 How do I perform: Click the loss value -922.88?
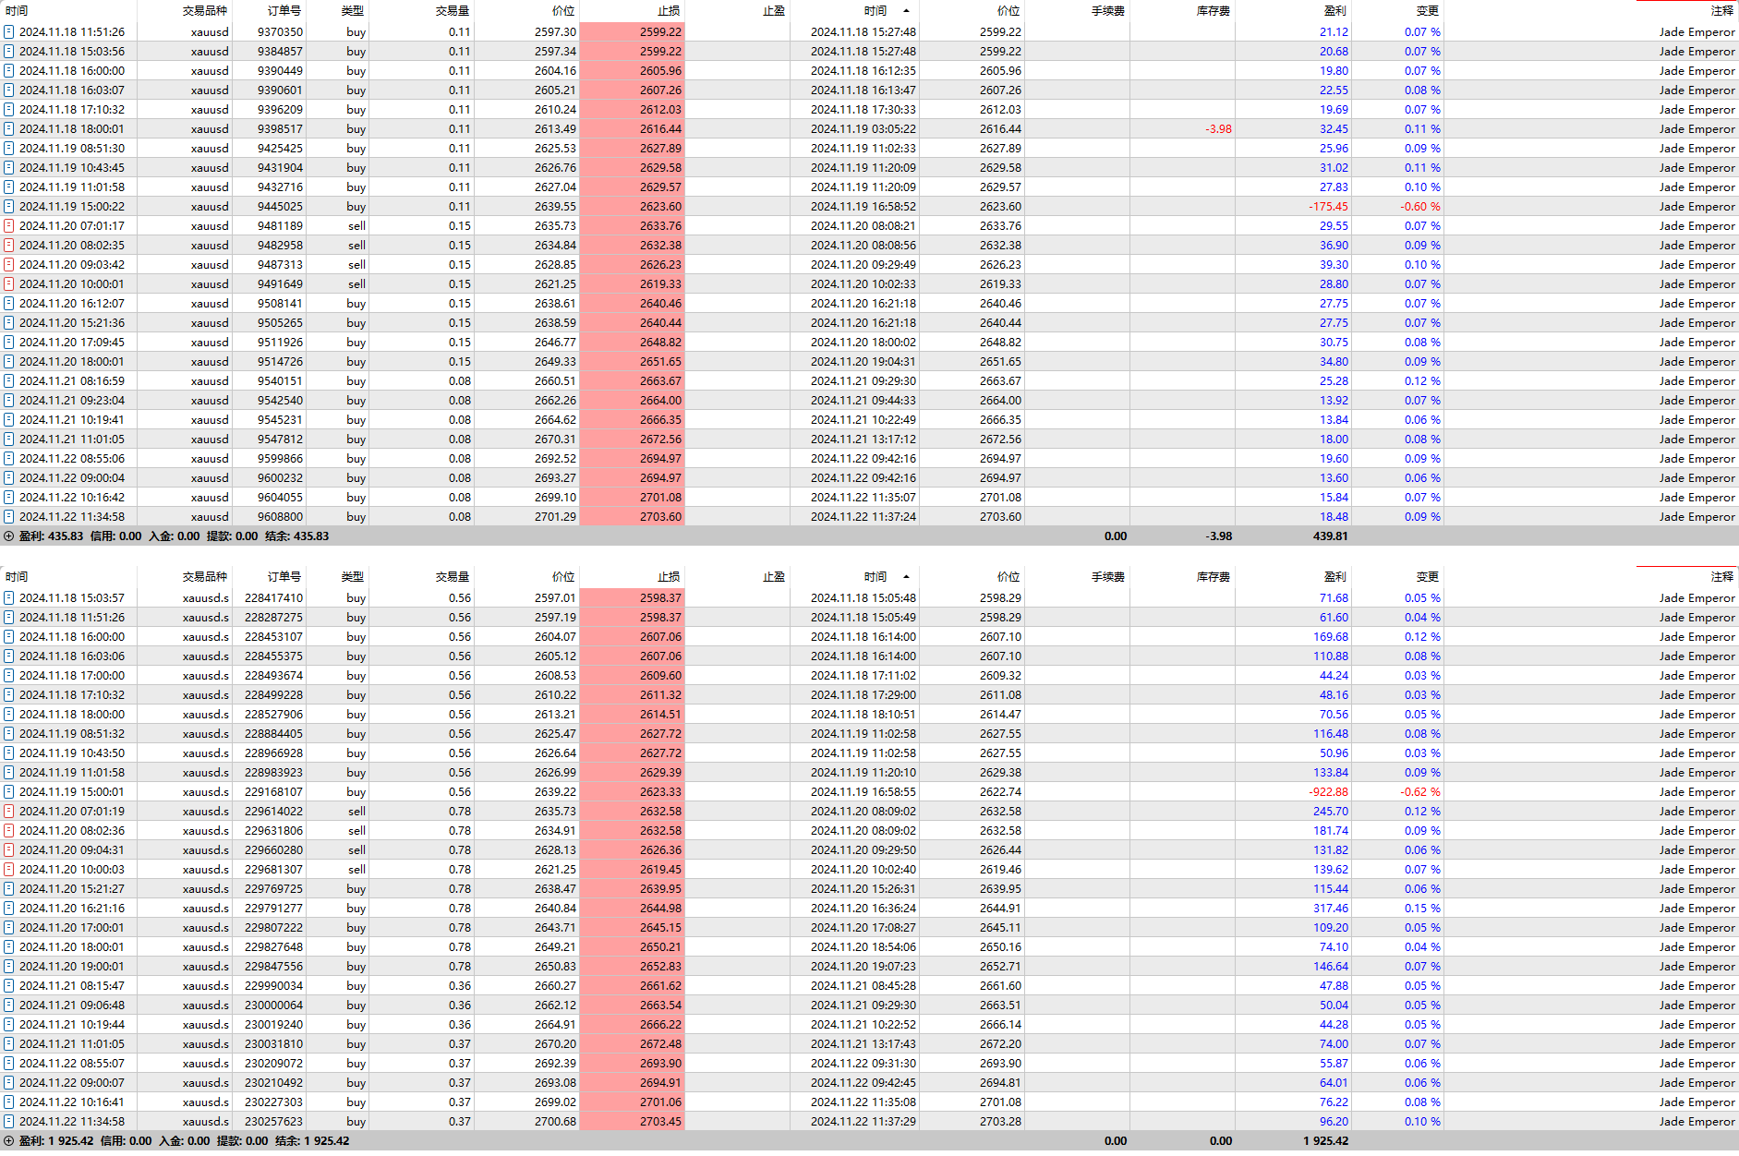(x=1328, y=791)
